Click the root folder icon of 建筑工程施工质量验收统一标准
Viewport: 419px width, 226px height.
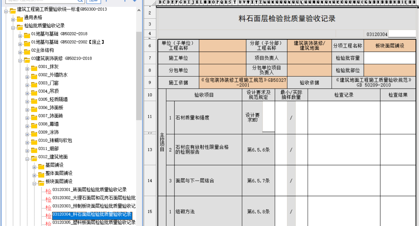coord(13,11)
